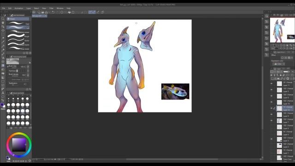Open the Edit menu
Viewport: 295px width, 166px height.
click(x=10, y=8)
